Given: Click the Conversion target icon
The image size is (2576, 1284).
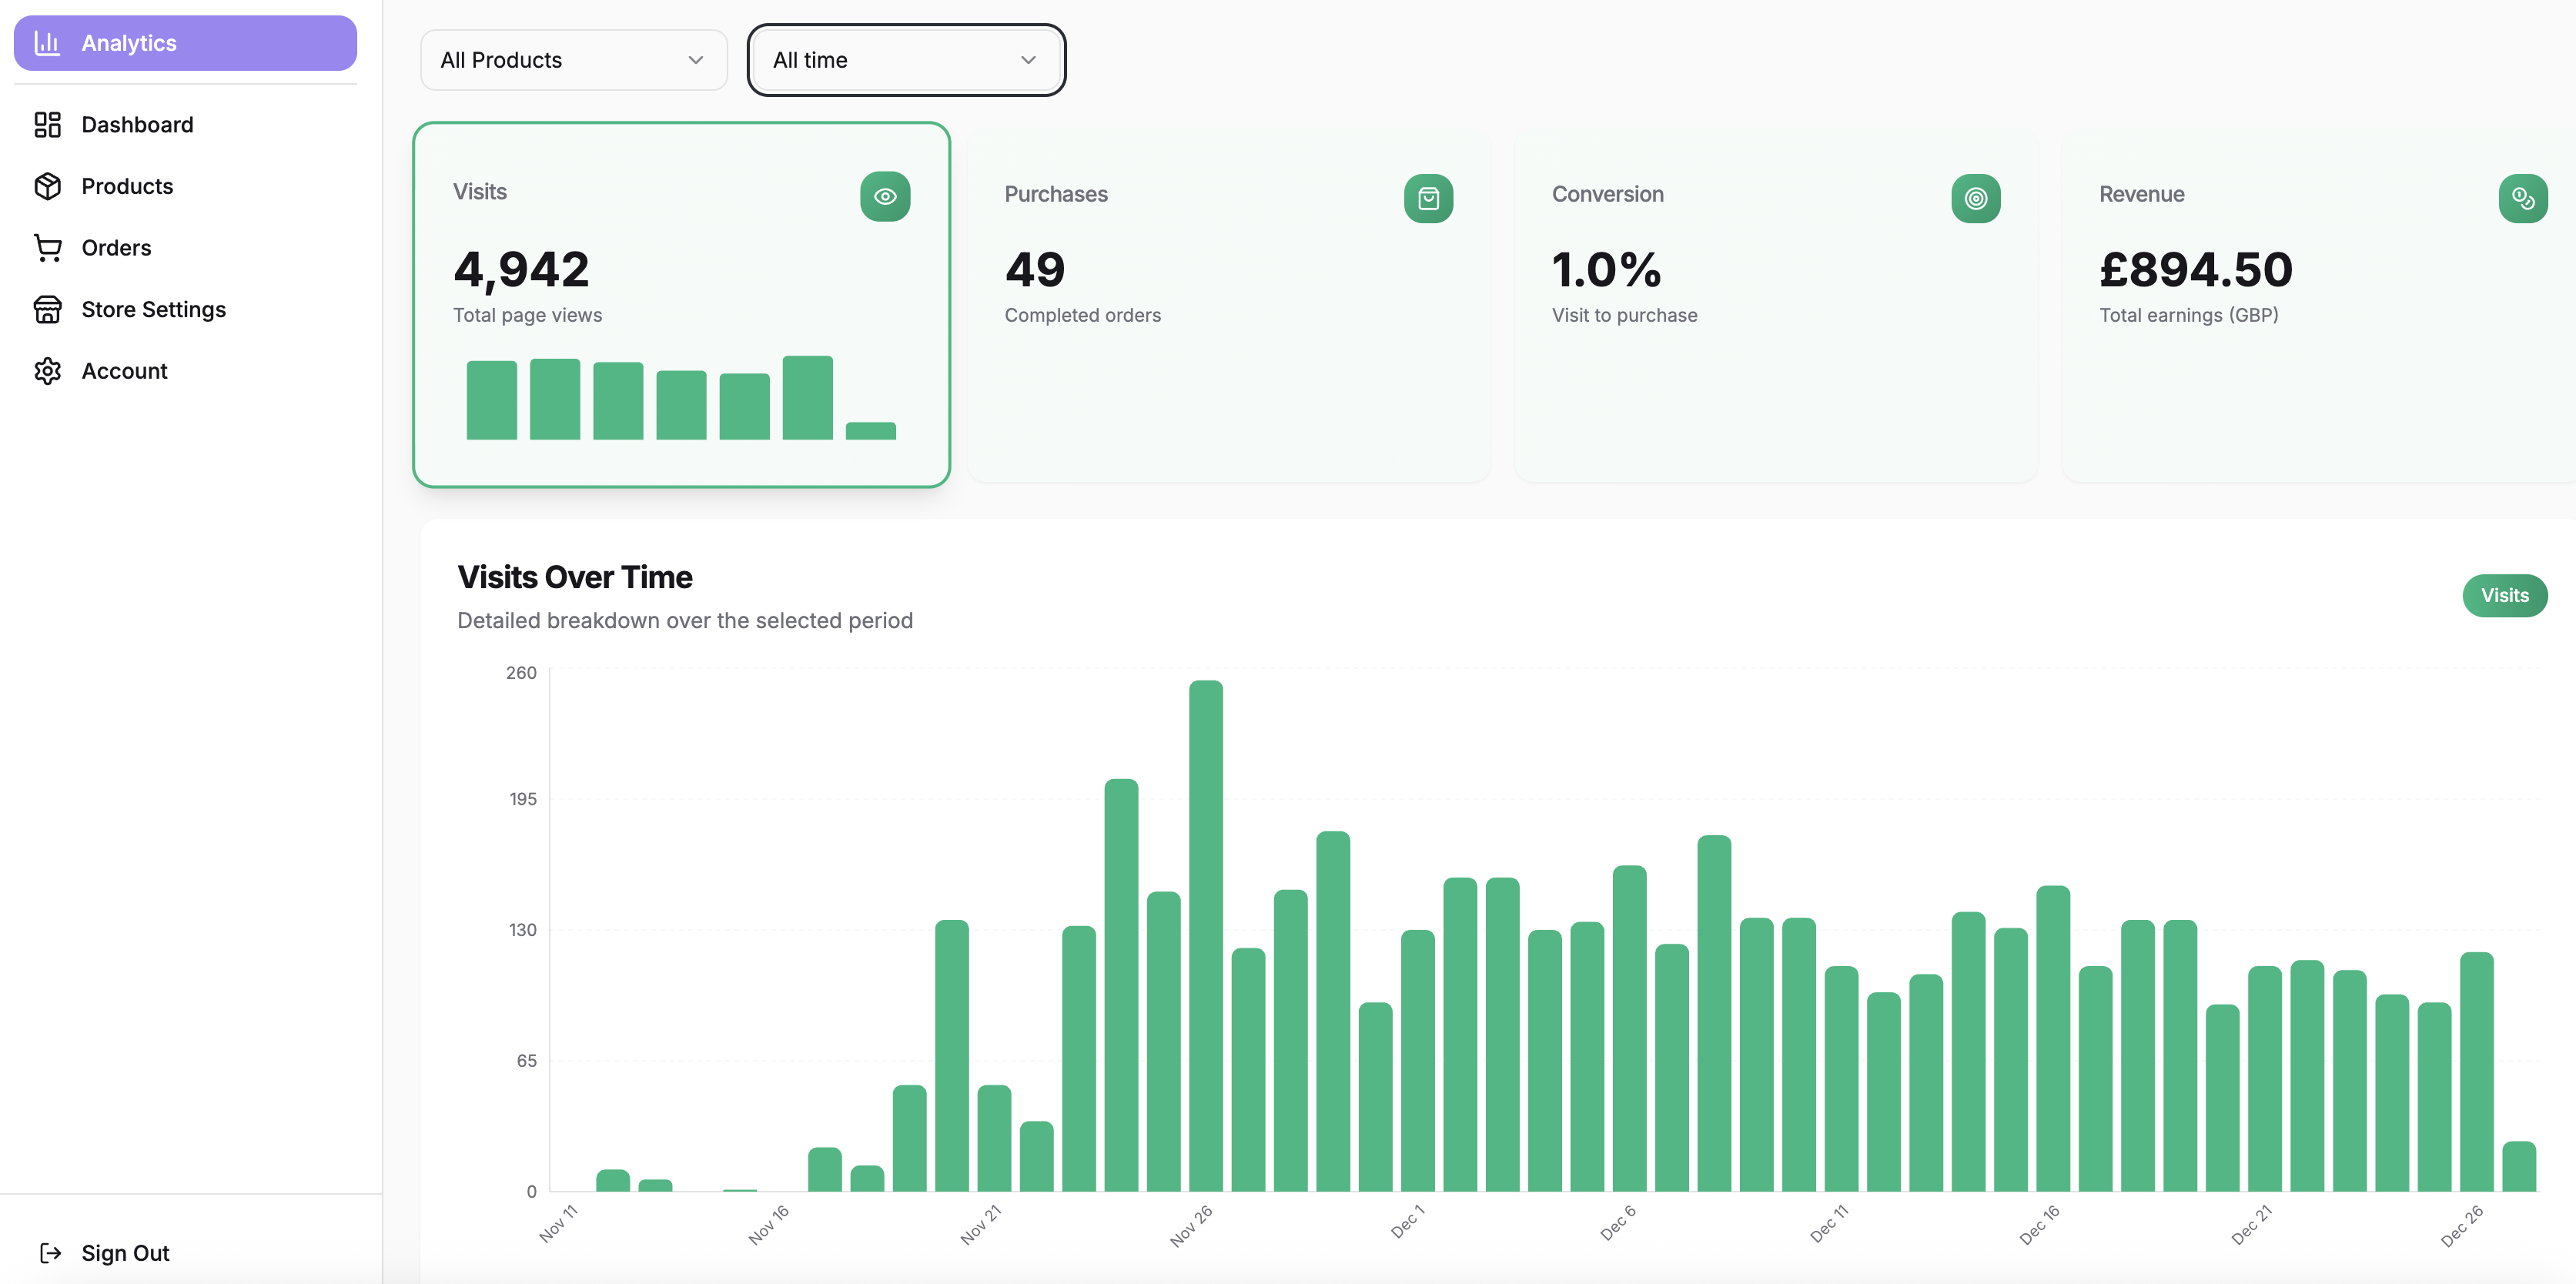Looking at the screenshot, I should 1975,198.
